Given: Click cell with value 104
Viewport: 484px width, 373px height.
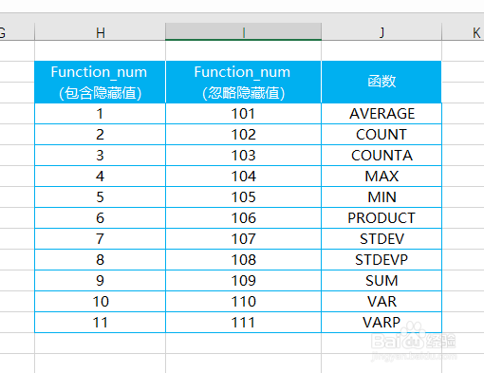Looking at the screenshot, I should tap(243, 177).
